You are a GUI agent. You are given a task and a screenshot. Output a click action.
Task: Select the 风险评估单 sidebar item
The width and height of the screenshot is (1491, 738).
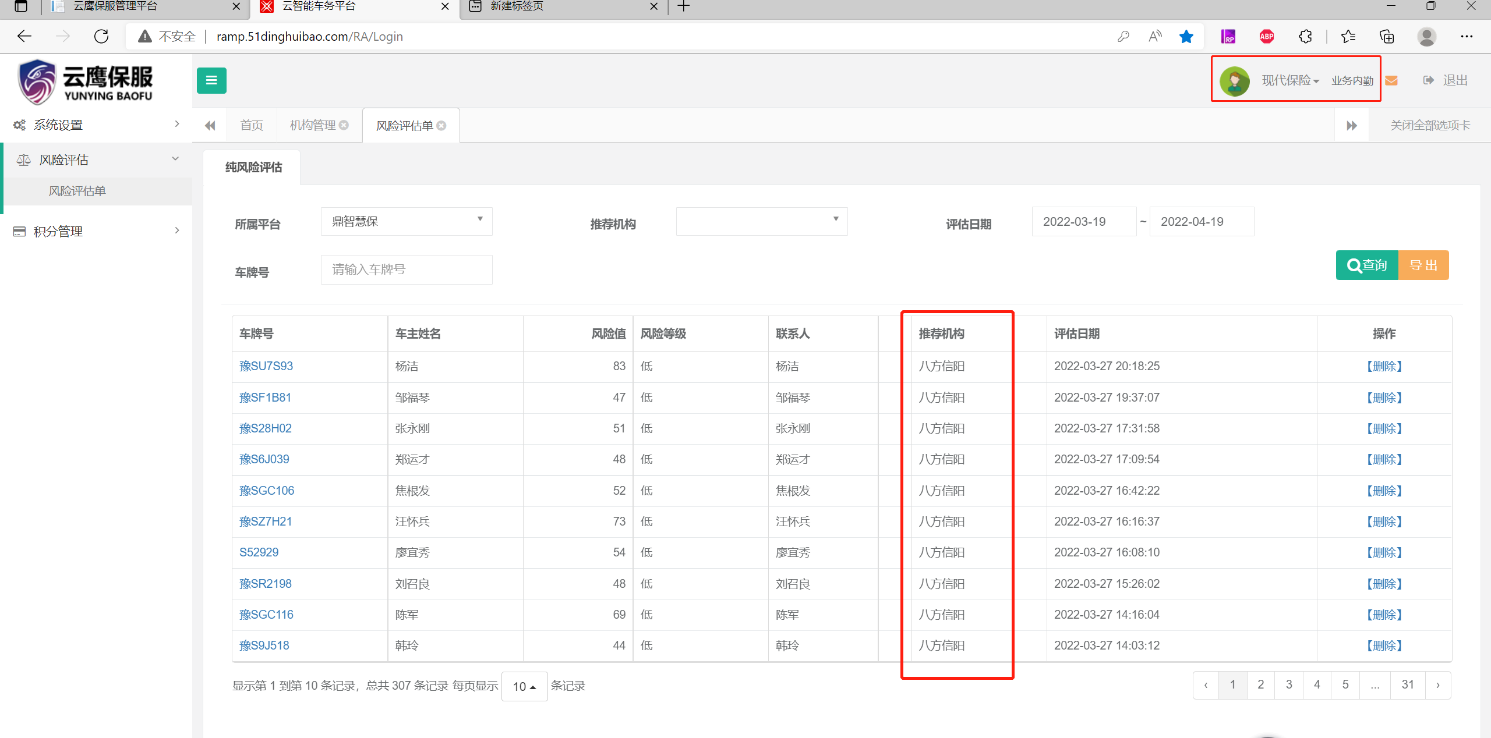tap(77, 191)
